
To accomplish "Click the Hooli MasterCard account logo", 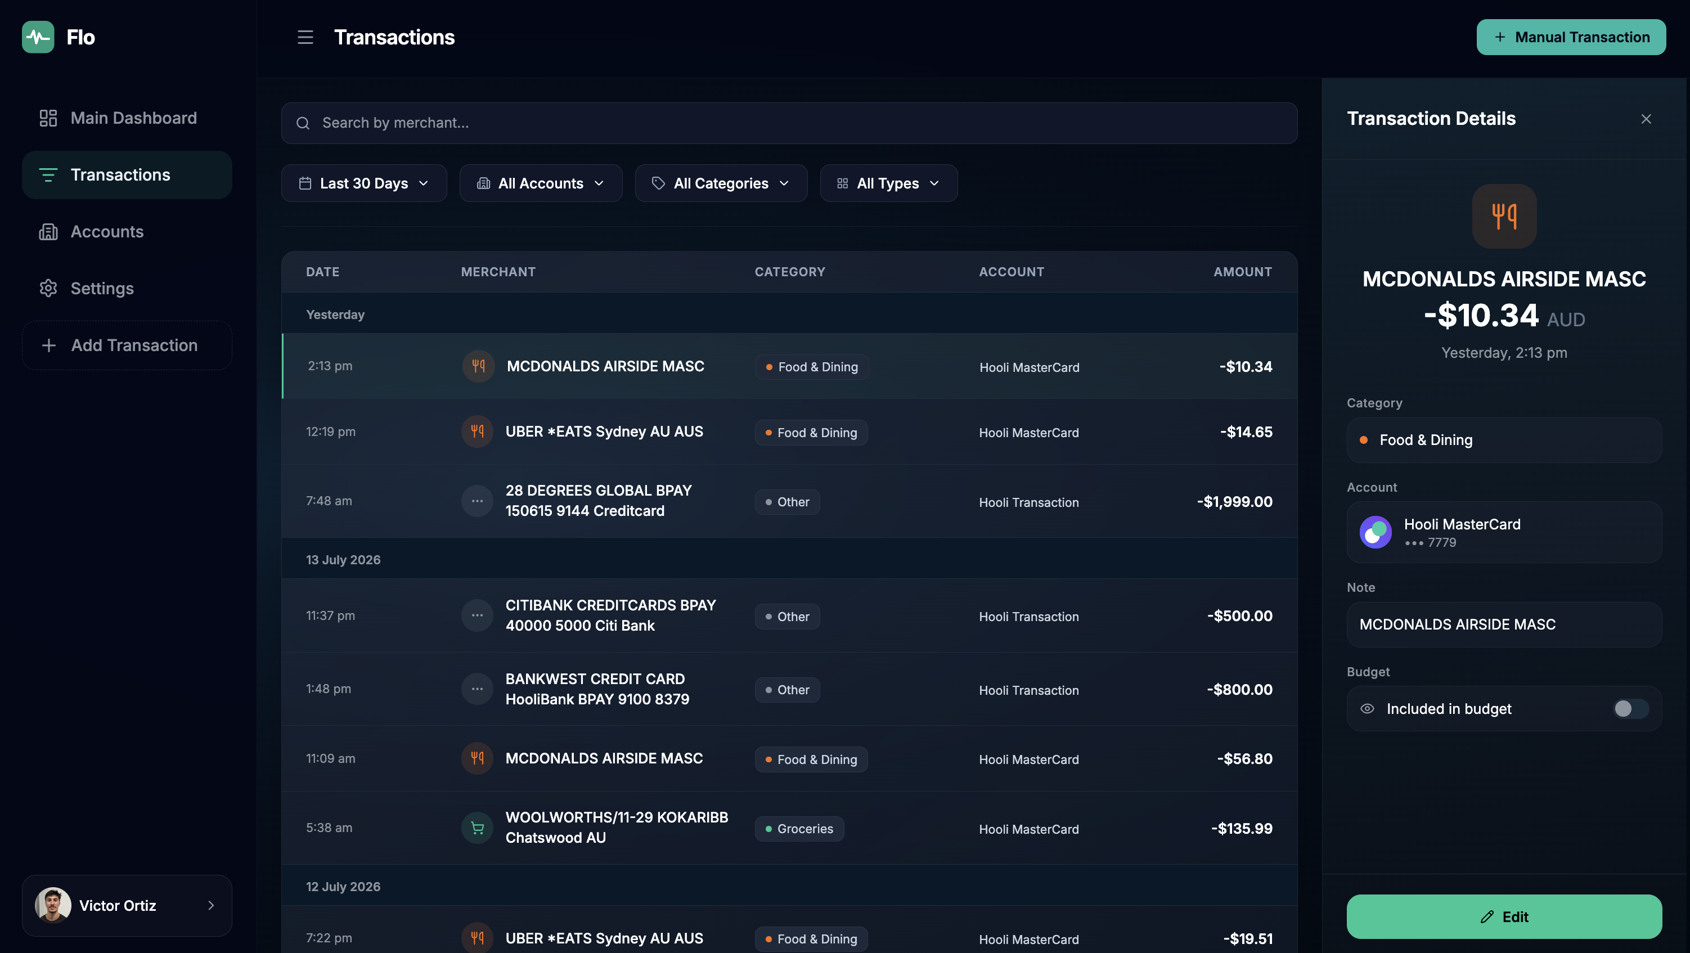I will 1375,532.
